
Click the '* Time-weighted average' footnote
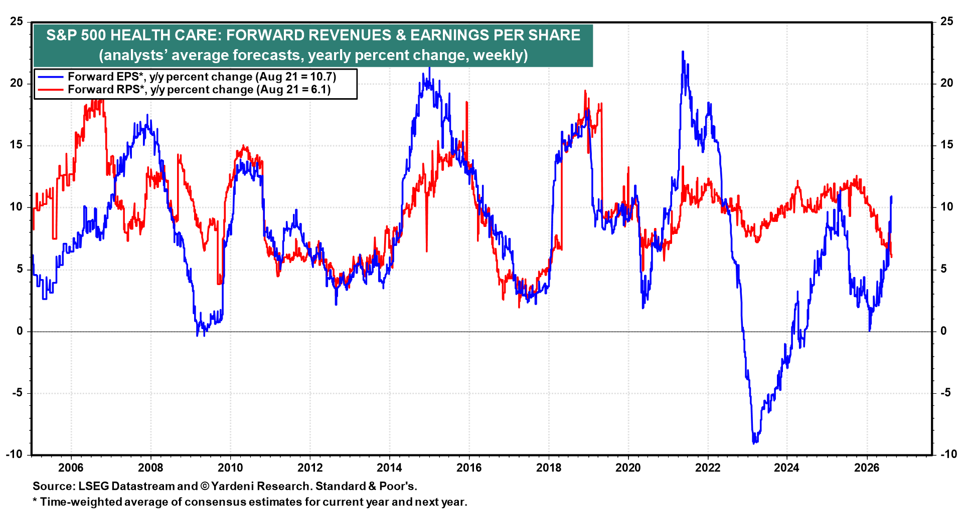coord(250,502)
